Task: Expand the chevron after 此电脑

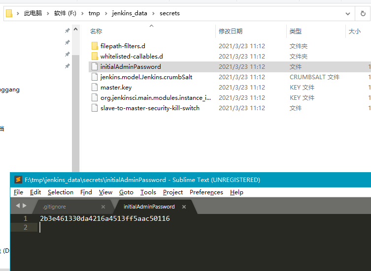Action: pos(48,13)
